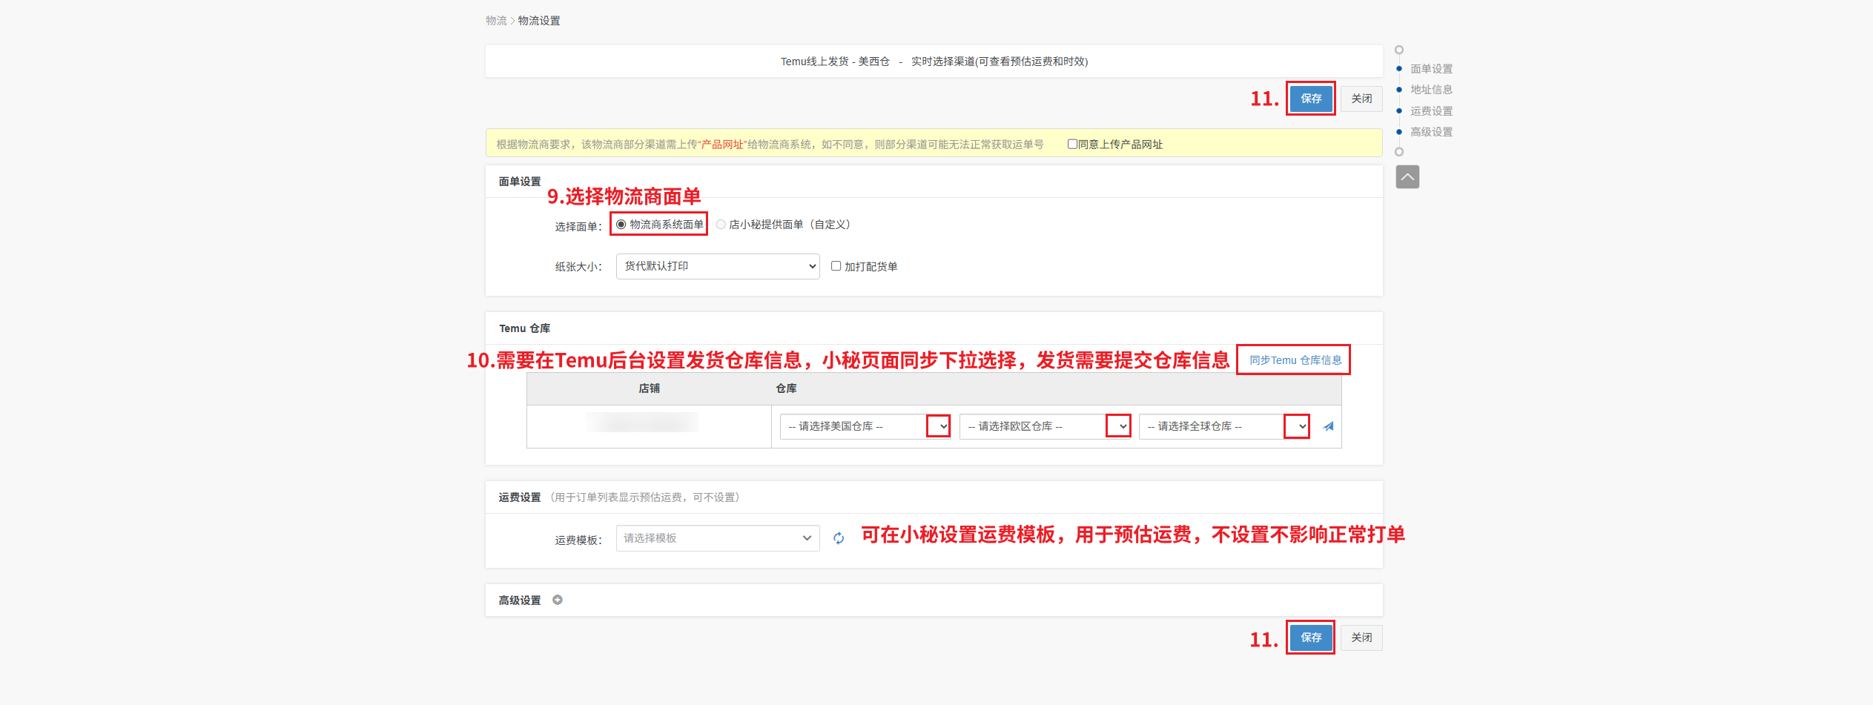Screen dimensions: 1873x705
Task: Open the 运费模板 template dropdown
Action: (x=717, y=538)
